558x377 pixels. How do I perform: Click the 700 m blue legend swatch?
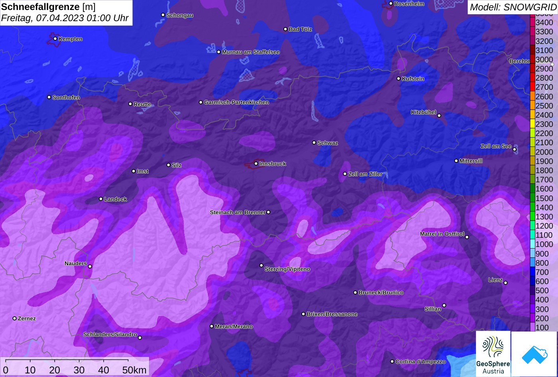[532, 272]
